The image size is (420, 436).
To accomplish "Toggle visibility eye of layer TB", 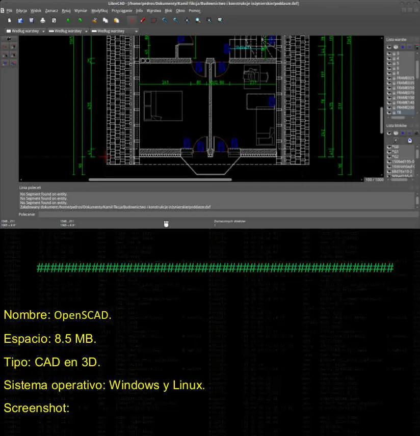I will (389, 113).
